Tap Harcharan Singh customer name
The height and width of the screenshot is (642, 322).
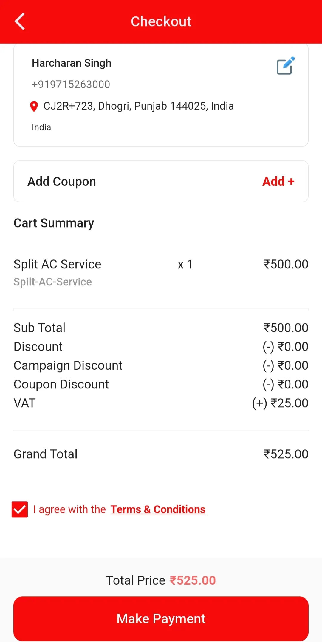click(72, 63)
